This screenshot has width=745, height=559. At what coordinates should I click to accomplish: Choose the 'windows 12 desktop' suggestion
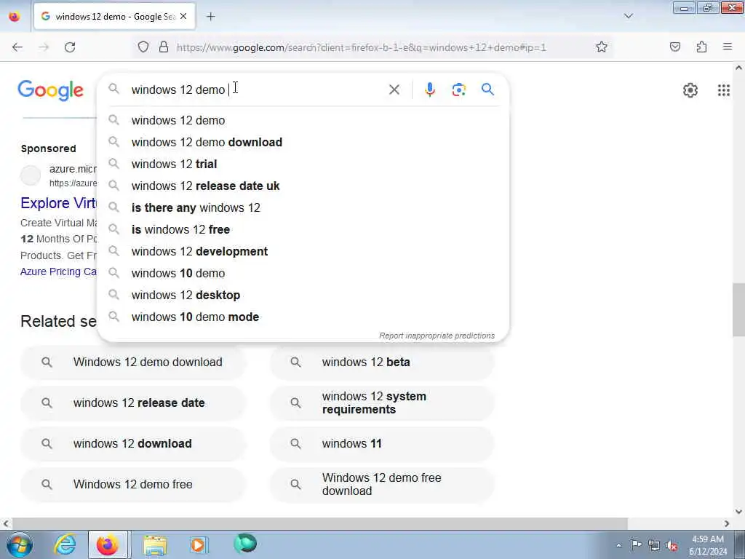(x=303, y=296)
